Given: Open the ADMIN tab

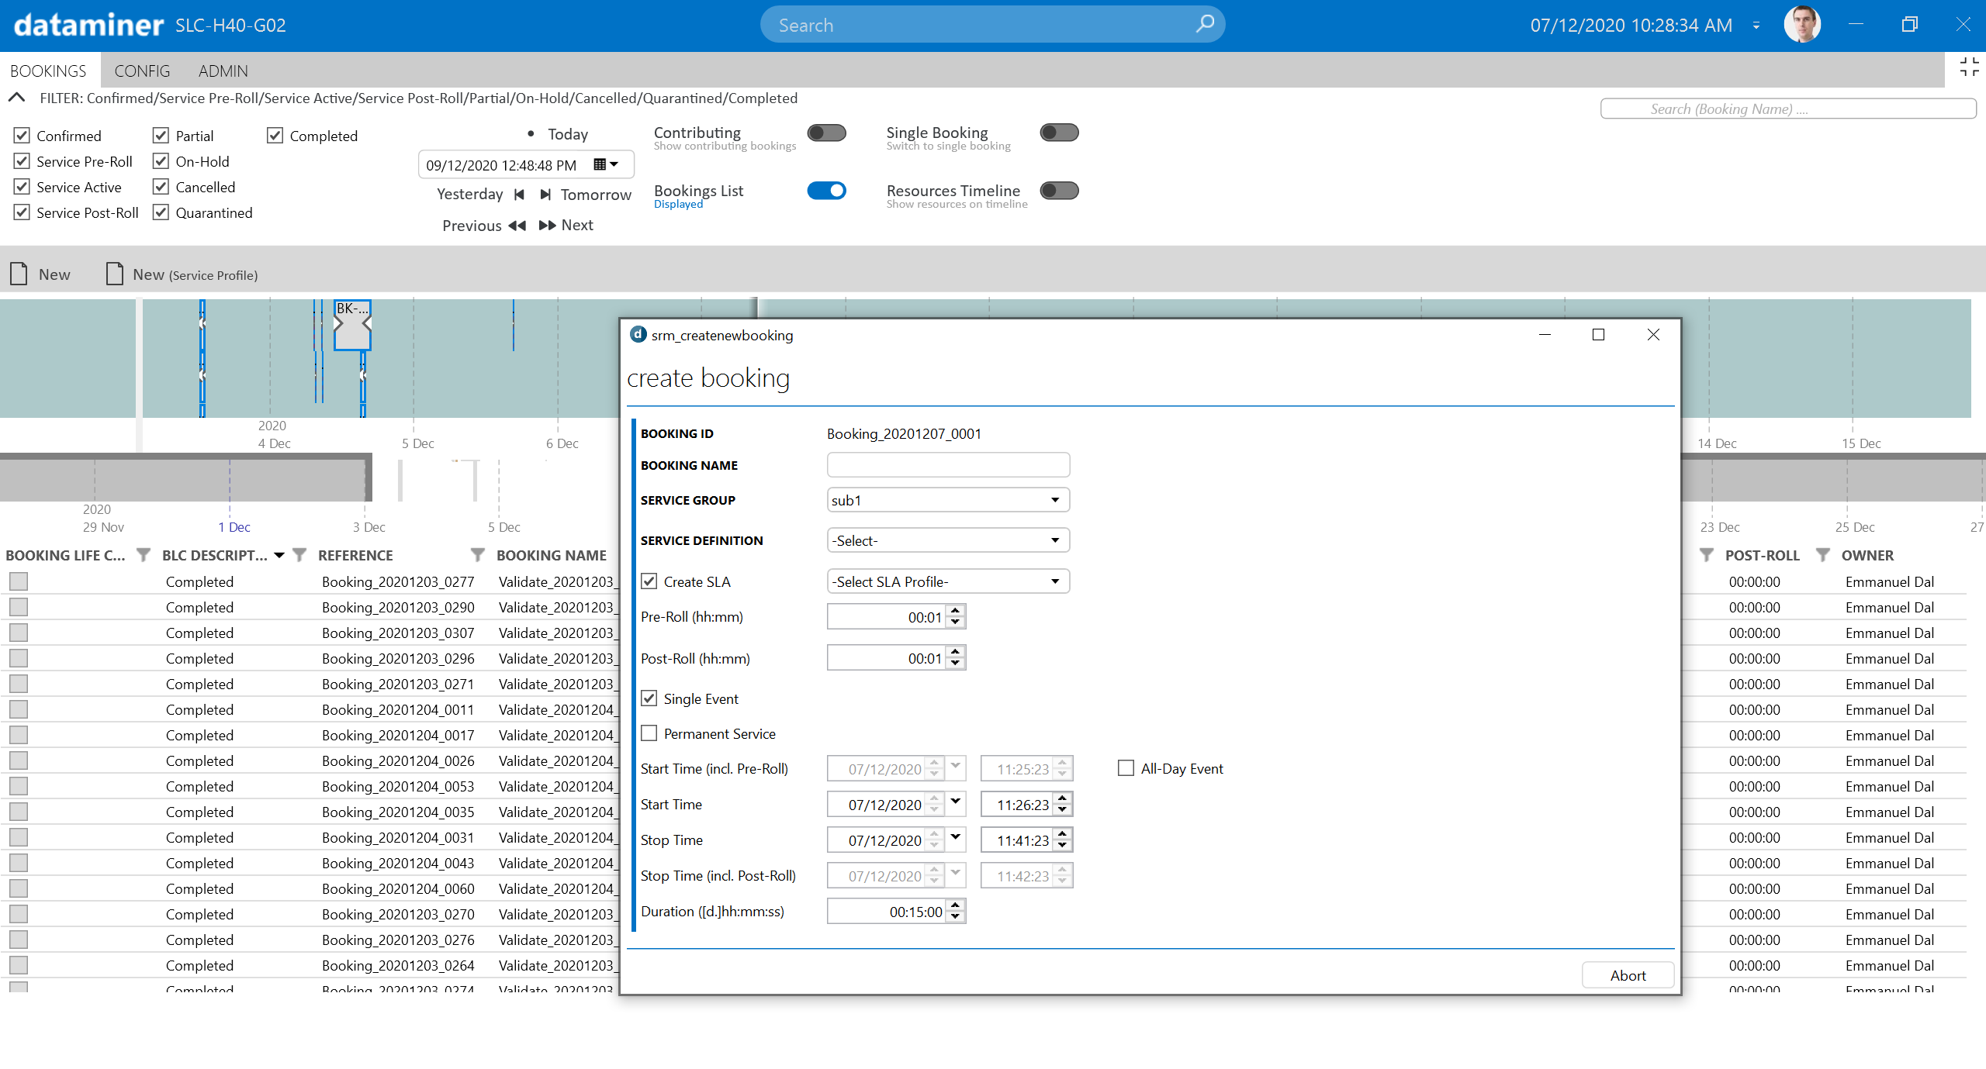Looking at the screenshot, I should click(223, 71).
